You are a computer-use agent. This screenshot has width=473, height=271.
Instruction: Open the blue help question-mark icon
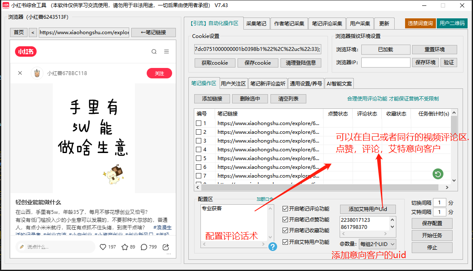(273, 247)
